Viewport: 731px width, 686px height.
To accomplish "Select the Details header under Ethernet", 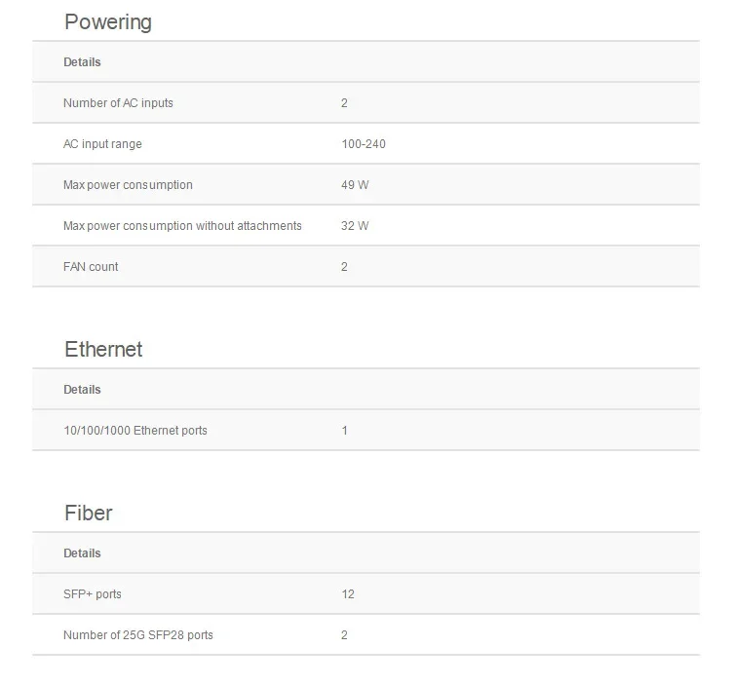I will pyautogui.click(x=82, y=390).
